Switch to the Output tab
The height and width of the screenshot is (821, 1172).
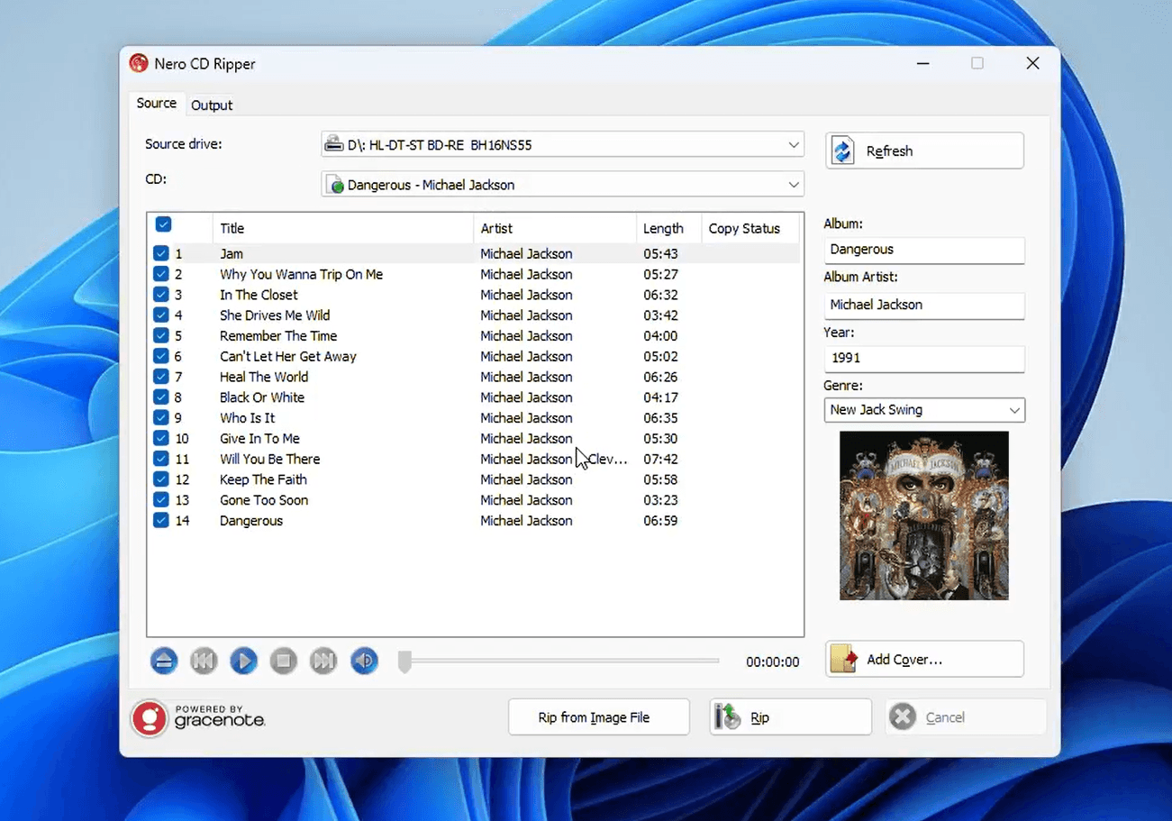coord(212,105)
